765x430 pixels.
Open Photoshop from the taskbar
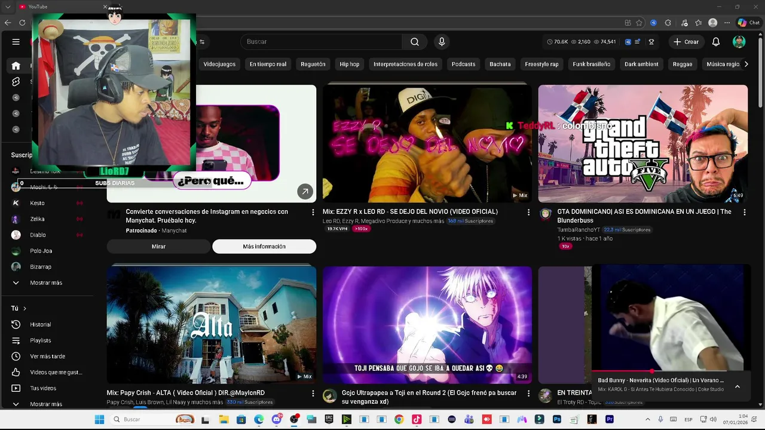click(x=557, y=419)
